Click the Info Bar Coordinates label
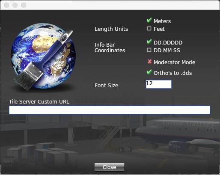The width and height of the screenshot is (220, 175). (x=110, y=47)
